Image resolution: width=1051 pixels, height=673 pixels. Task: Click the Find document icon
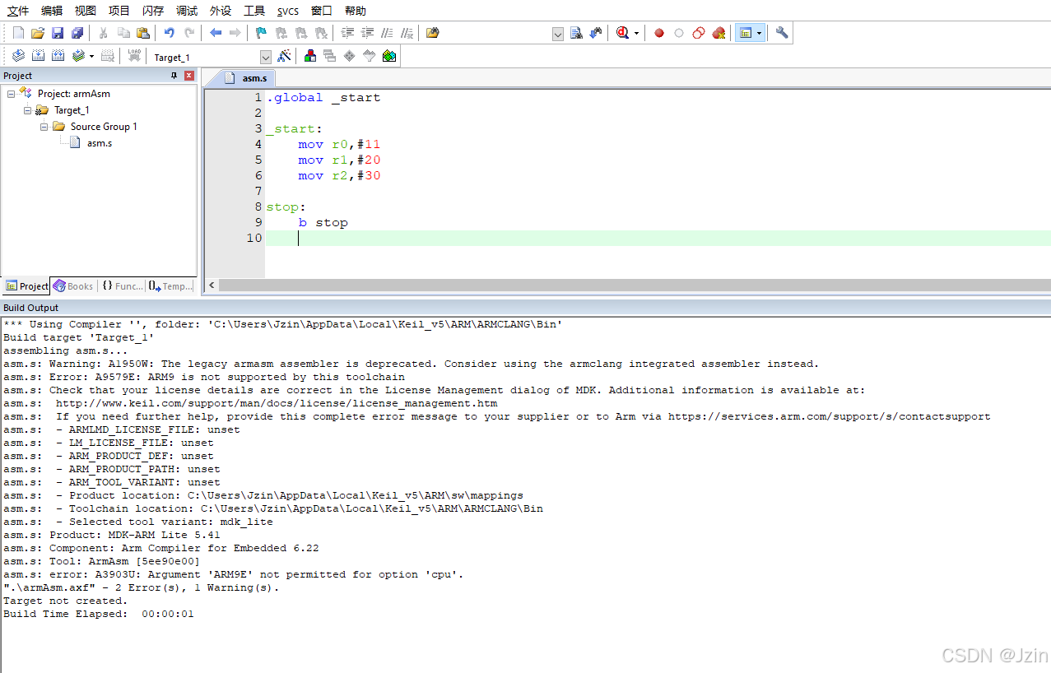point(576,33)
